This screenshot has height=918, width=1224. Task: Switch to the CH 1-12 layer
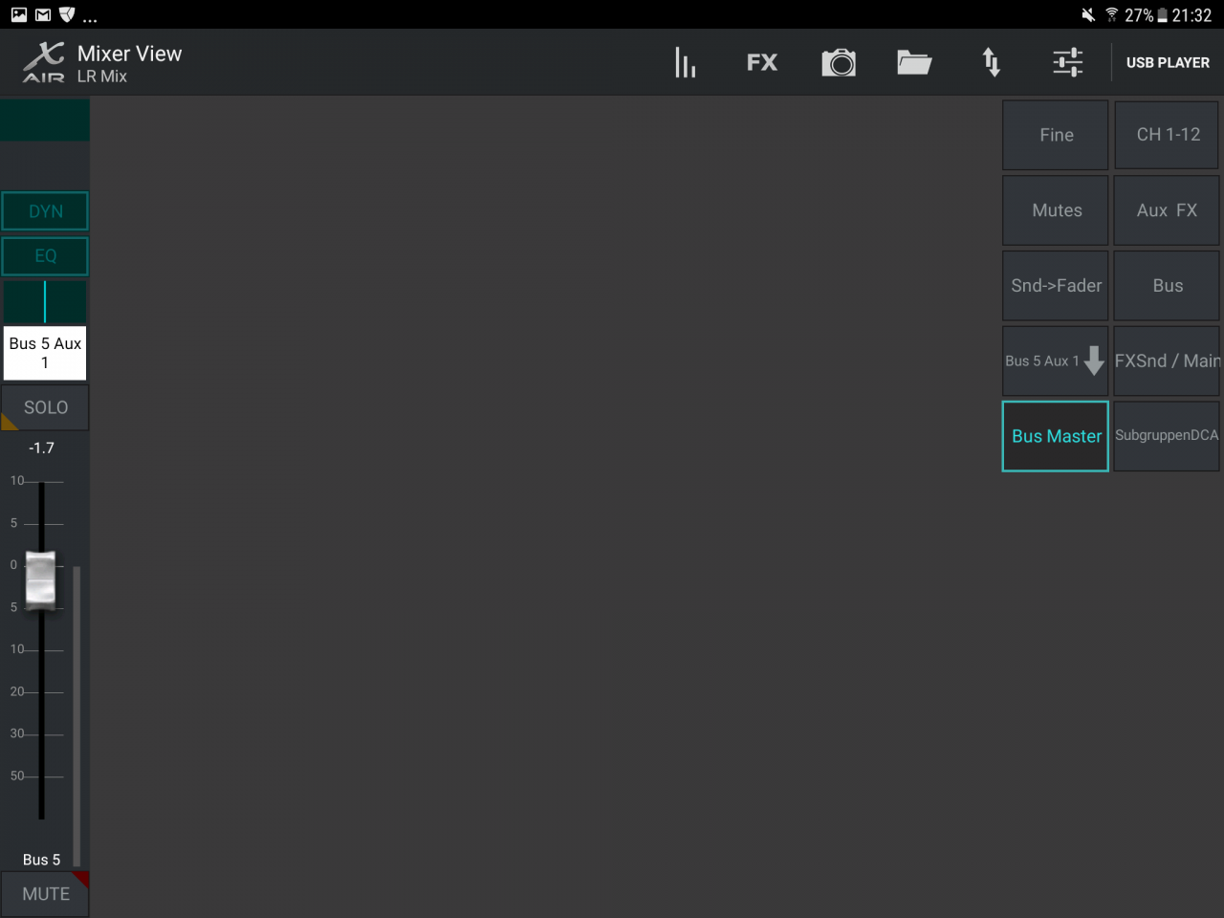click(x=1167, y=135)
